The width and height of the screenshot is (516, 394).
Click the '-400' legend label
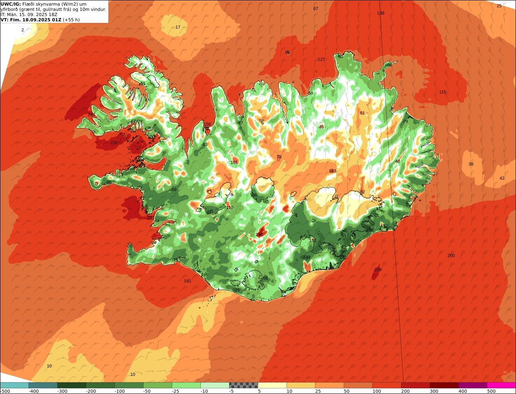(x=33, y=391)
